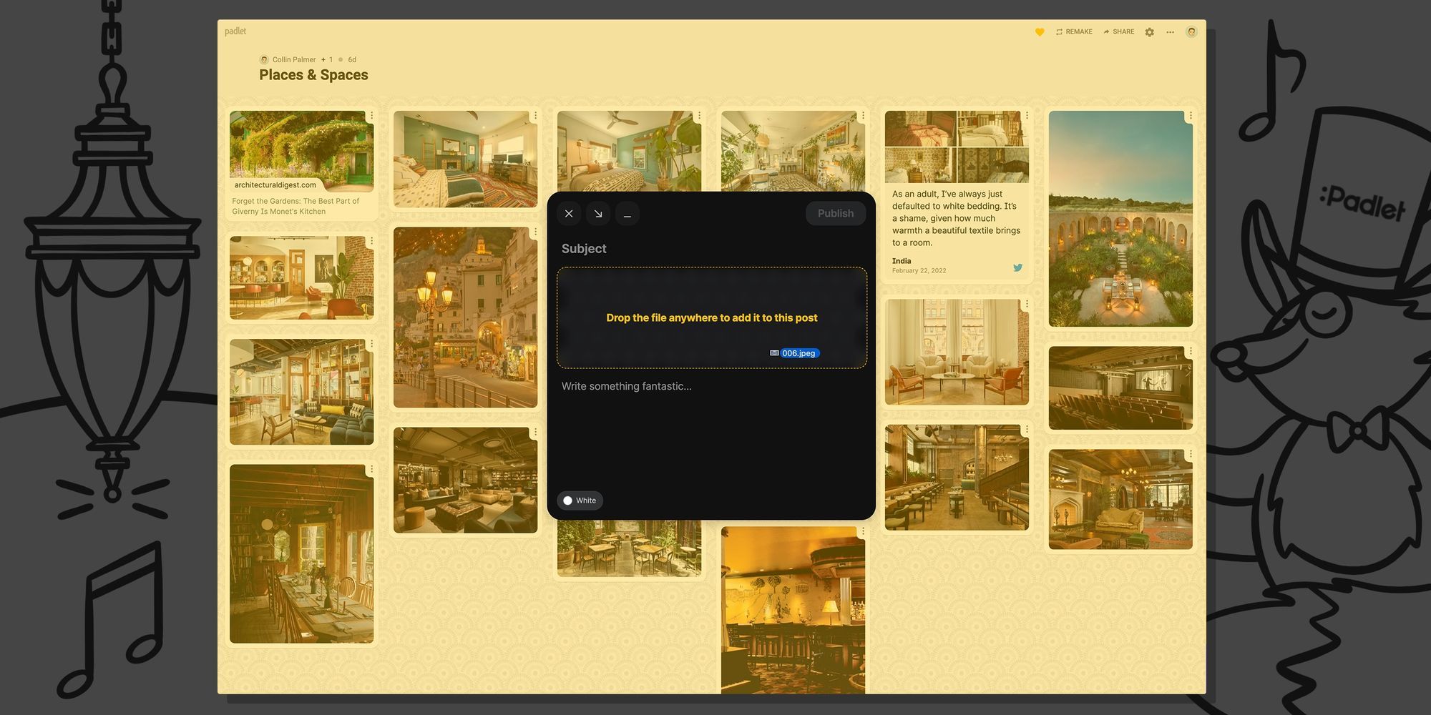The image size is (1431, 715).
Task: Open three-dot menu on the yellow bar post
Action: pyautogui.click(x=863, y=532)
